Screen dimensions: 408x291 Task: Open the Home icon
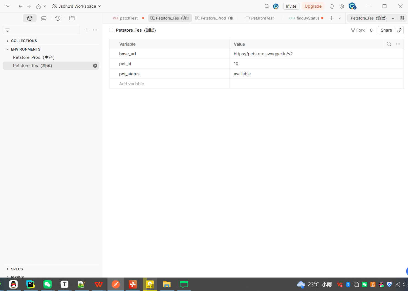click(38, 6)
